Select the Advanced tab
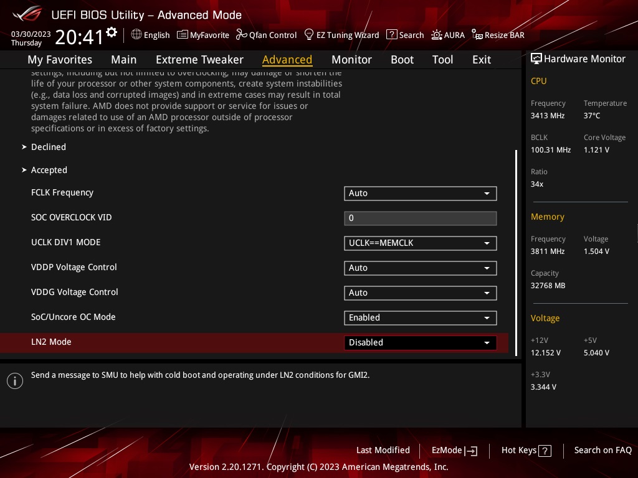Screen dimensions: 638x478 tap(287, 60)
